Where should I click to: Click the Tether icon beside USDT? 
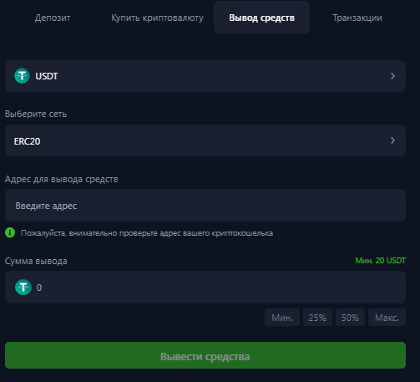coord(22,76)
